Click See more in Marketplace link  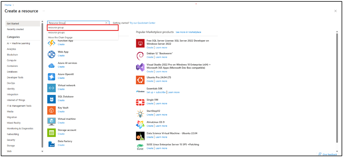pyautogui.click(x=188, y=32)
